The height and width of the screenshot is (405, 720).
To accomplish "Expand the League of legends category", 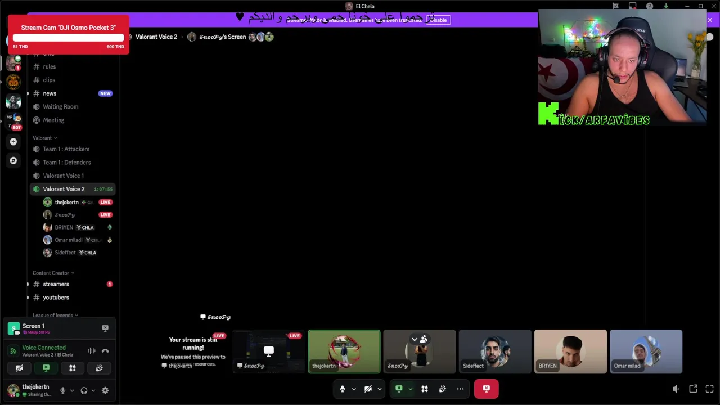I will pos(55,316).
